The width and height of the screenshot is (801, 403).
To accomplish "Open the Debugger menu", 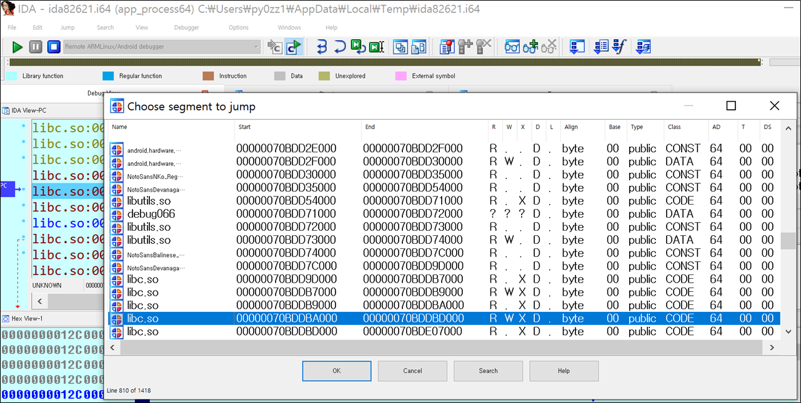I will click(x=186, y=27).
